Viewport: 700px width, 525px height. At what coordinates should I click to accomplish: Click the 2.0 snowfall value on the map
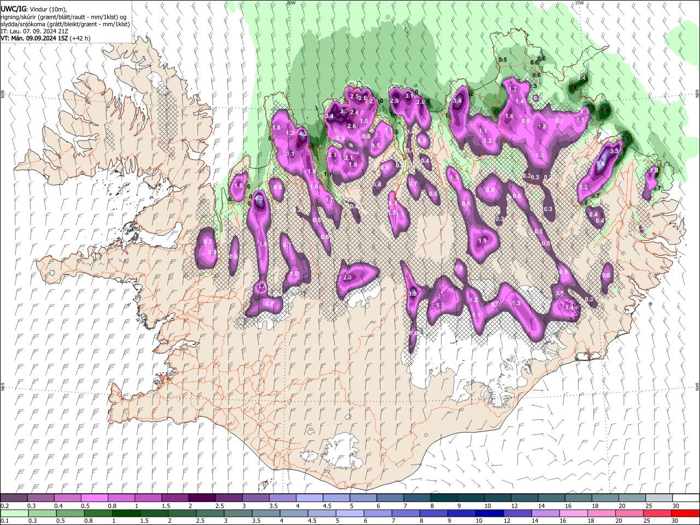(347, 278)
